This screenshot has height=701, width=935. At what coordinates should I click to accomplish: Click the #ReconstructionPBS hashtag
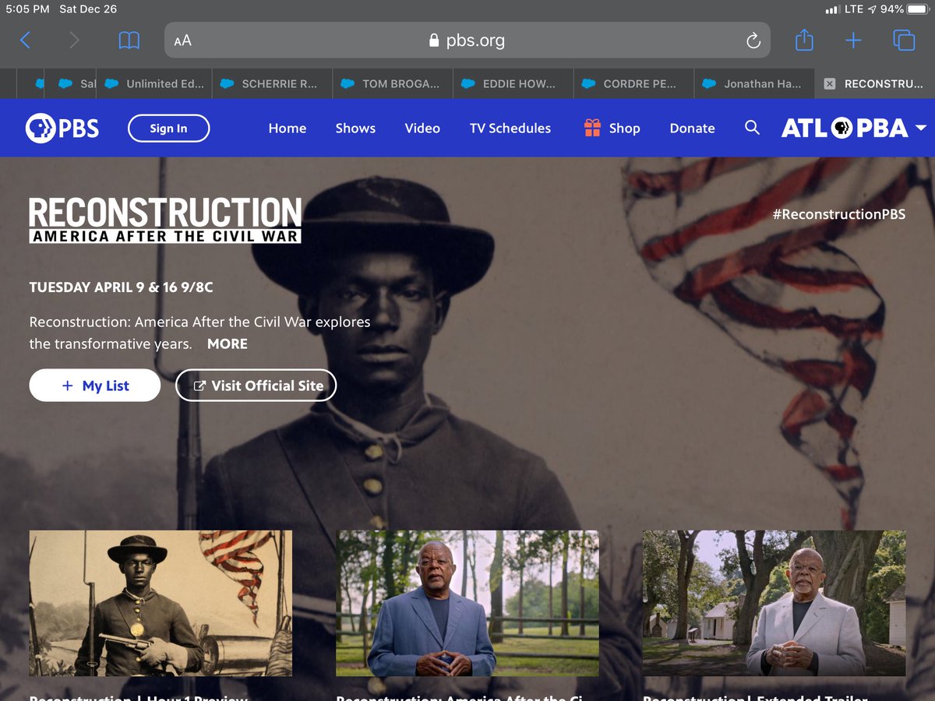(839, 213)
